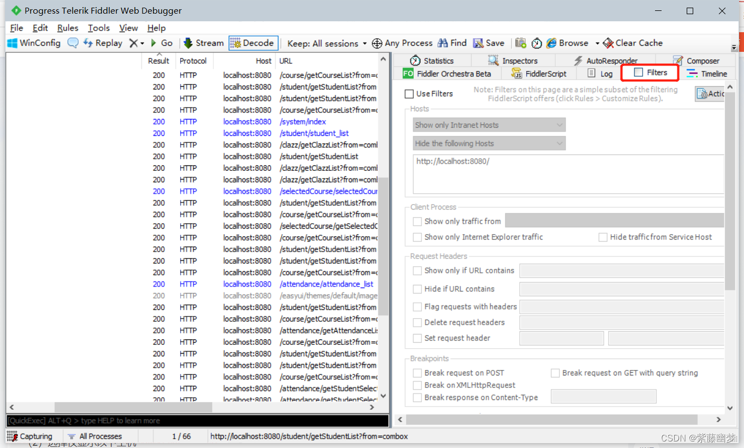Switch to the Statistics tab

(x=432, y=61)
